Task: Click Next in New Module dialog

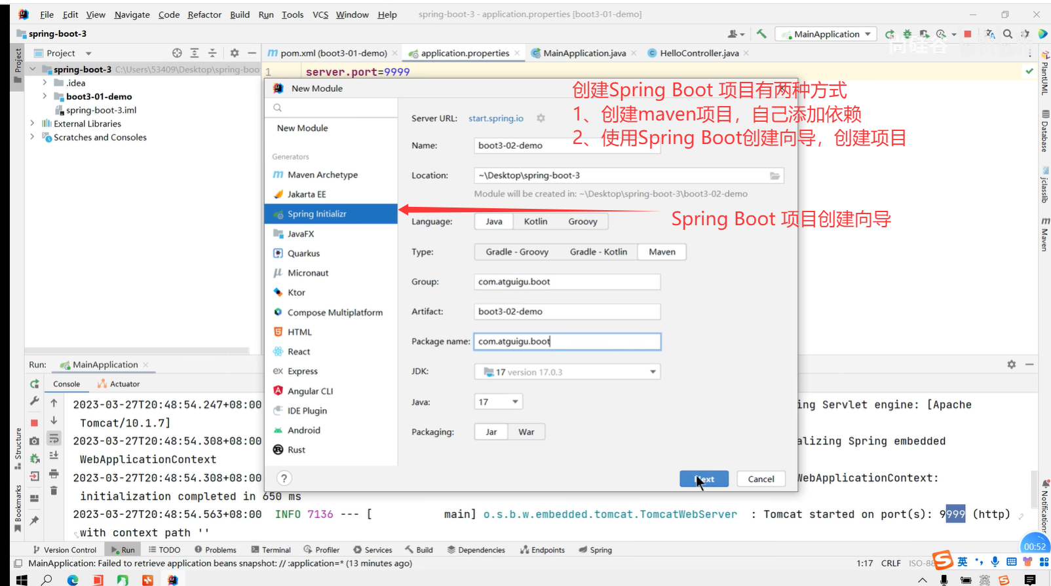Action: tap(704, 479)
